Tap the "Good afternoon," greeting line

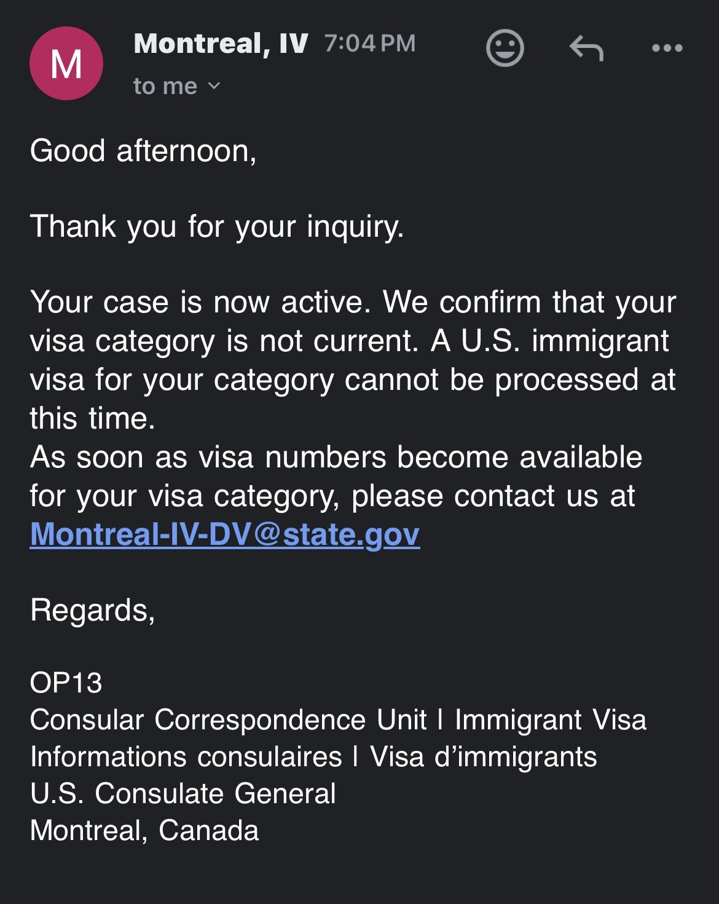pos(143,151)
